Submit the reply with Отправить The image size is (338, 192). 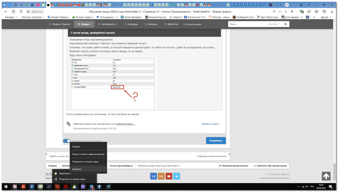216,141
